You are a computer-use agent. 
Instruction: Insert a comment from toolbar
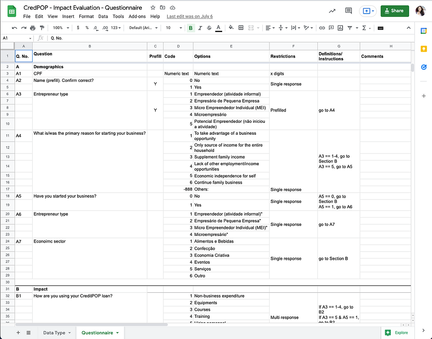(x=331, y=28)
